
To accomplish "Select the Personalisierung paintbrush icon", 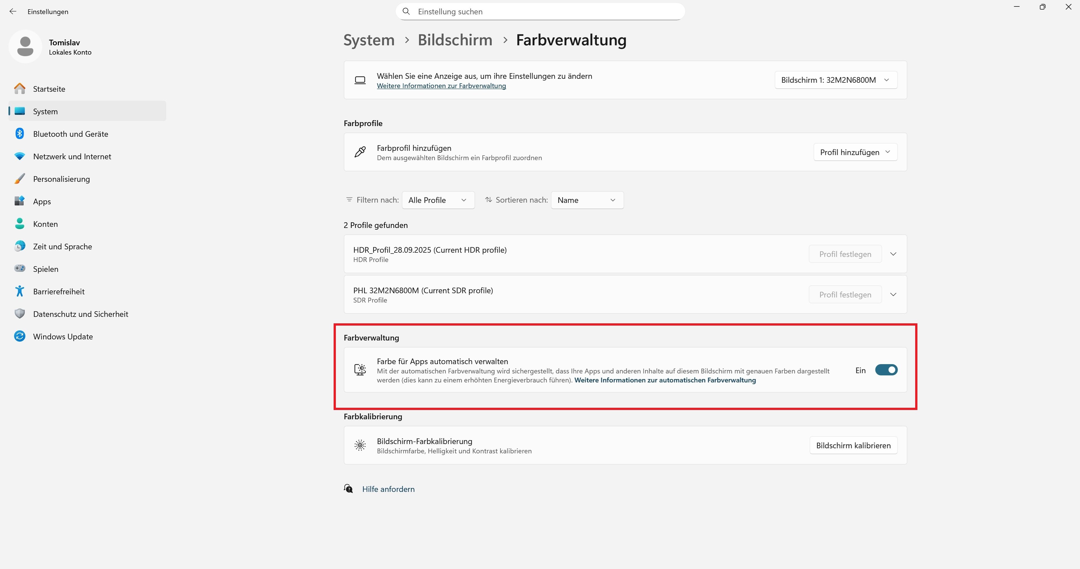I will click(20, 179).
